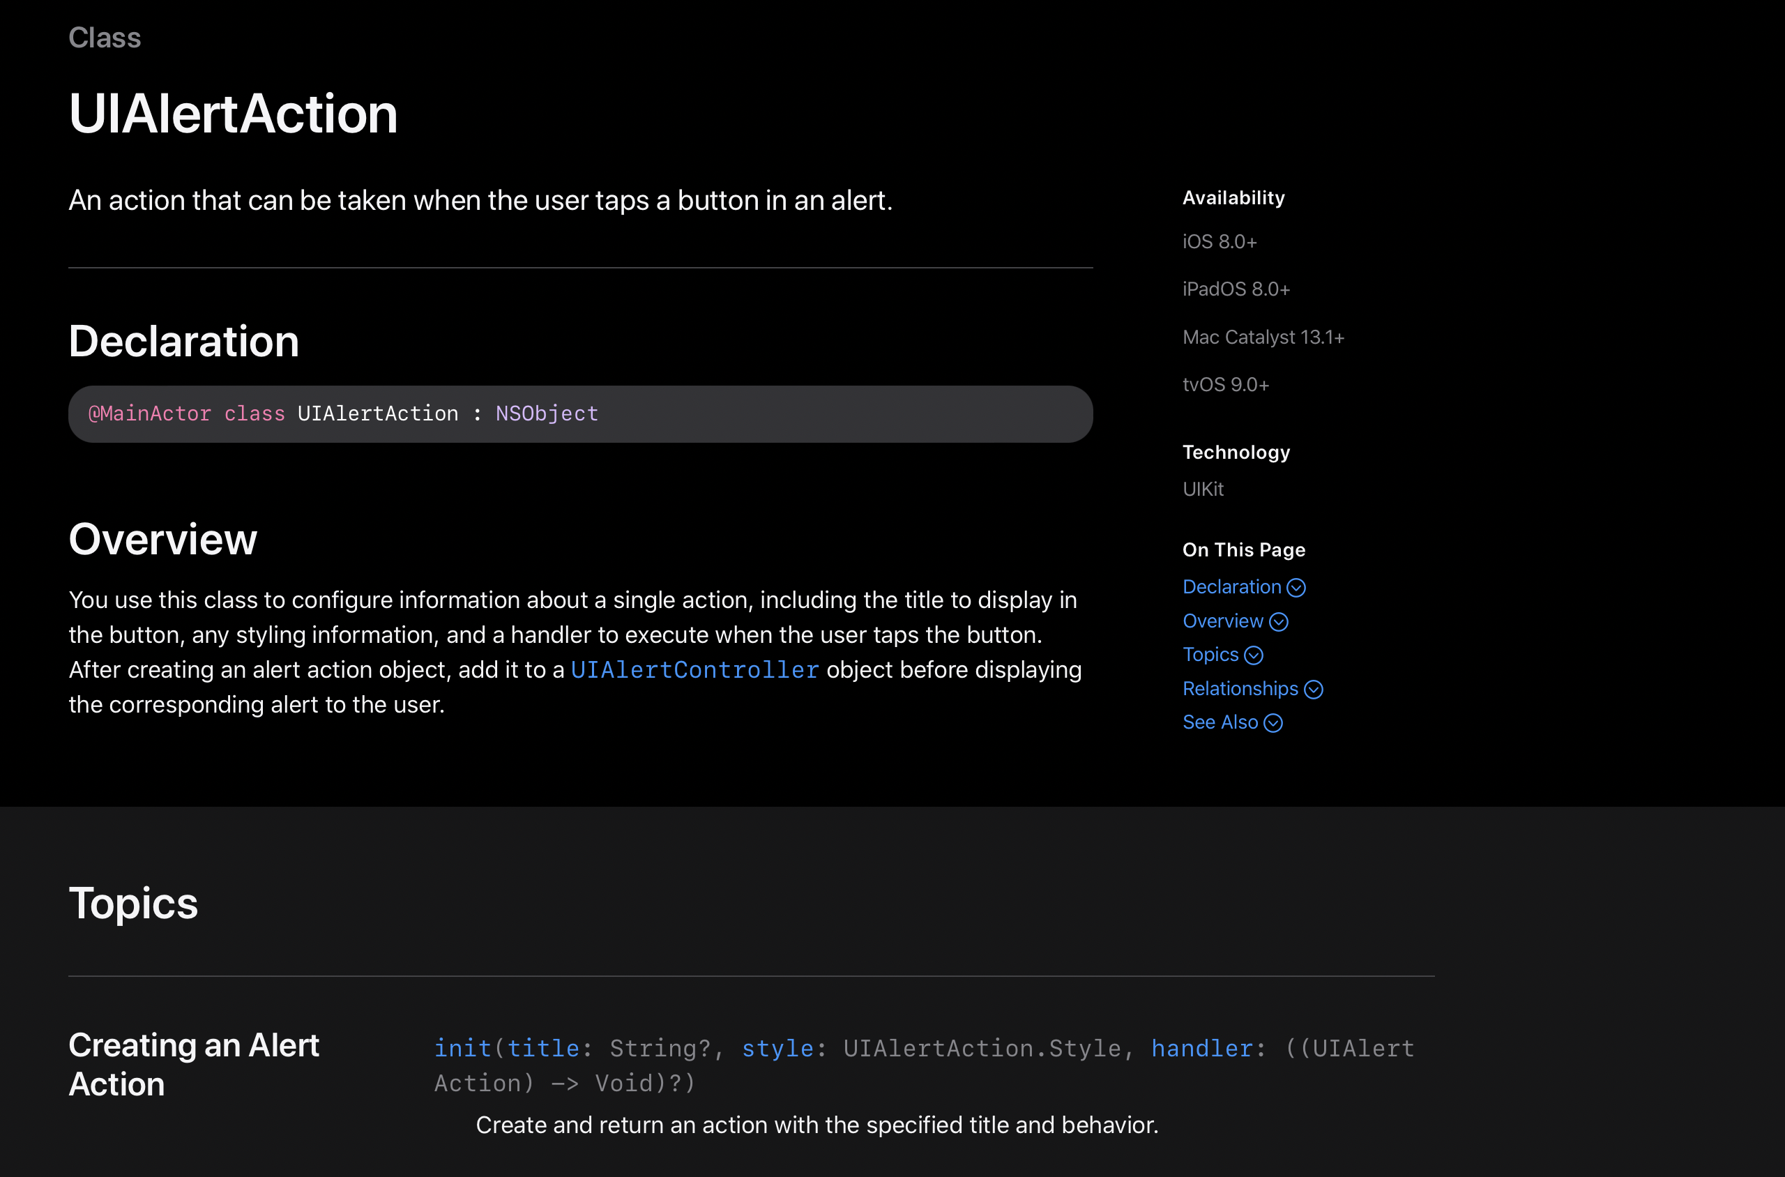Click the UIAlertAction page title
The image size is (1785, 1177).
[x=233, y=114]
